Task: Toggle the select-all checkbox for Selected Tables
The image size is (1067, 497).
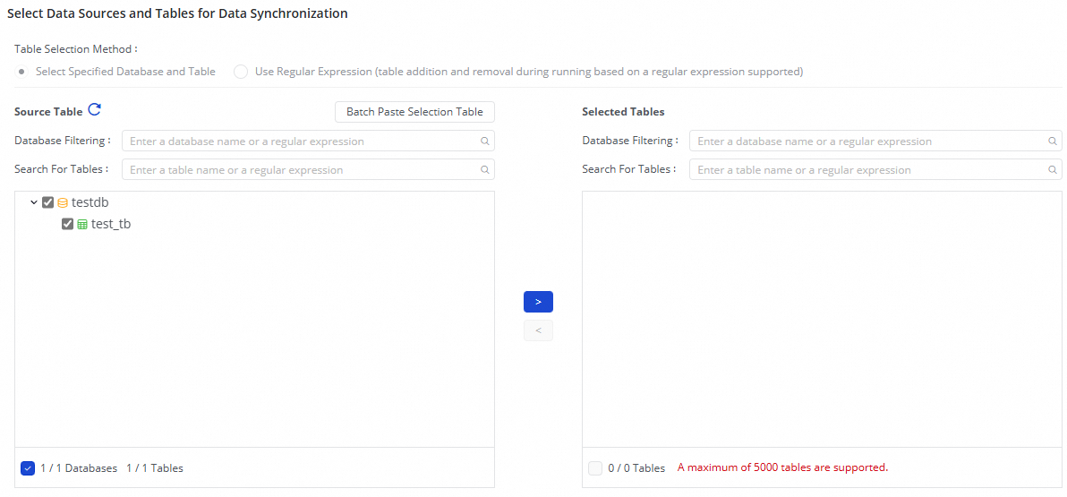Action: tap(595, 468)
